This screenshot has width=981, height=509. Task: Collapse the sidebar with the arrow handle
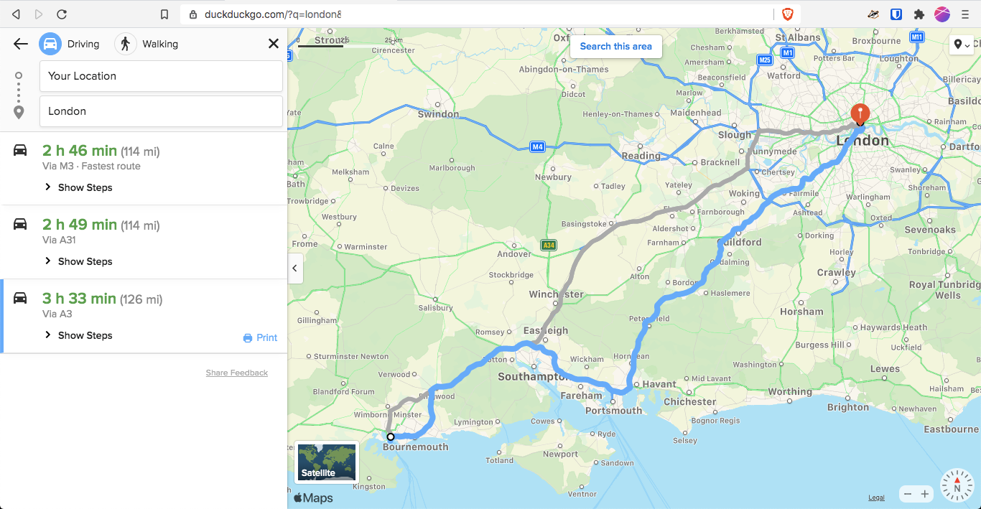pos(295,268)
